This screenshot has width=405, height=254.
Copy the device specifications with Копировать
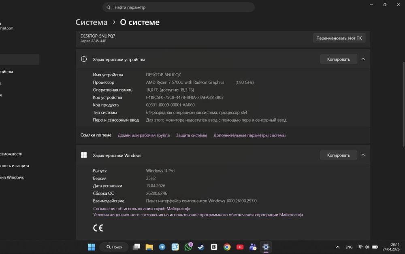pyautogui.click(x=338, y=59)
